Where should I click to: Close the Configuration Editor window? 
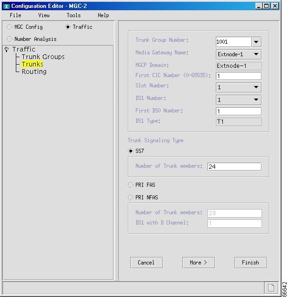pos(275,6)
